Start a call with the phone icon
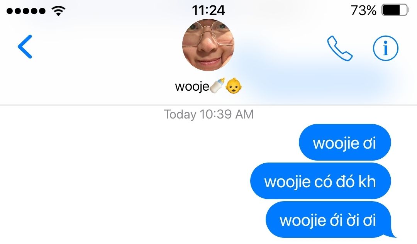The image size is (417, 244). (340, 48)
